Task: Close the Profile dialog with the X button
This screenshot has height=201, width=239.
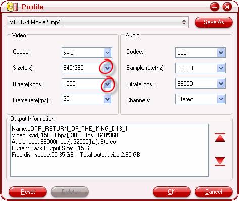Action: [x=227, y=7]
